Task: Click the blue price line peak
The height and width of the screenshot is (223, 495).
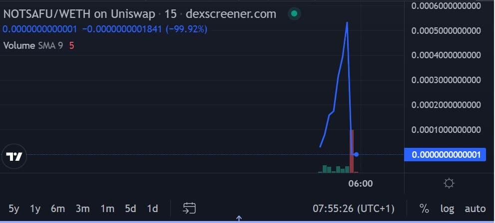Action: [x=347, y=22]
